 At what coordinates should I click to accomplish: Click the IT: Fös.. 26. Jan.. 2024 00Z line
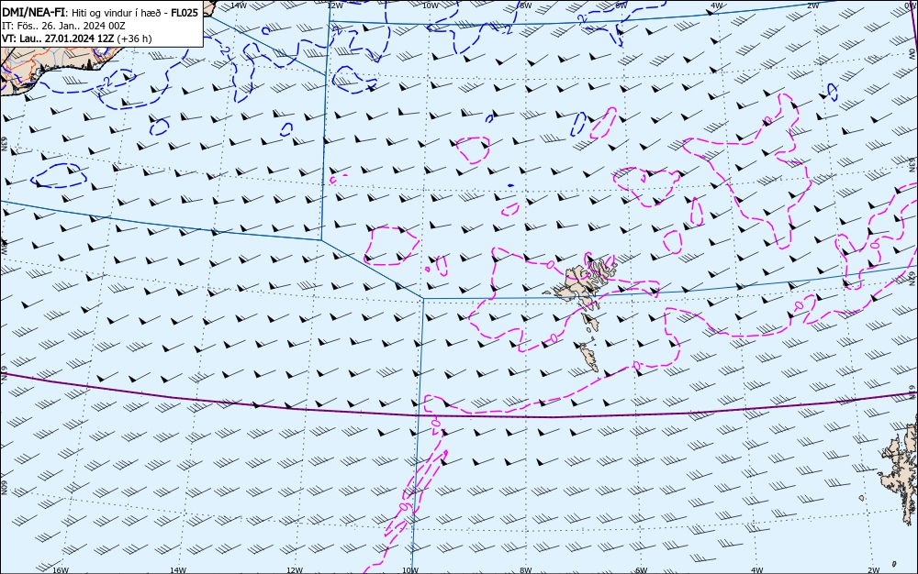pyautogui.click(x=64, y=26)
